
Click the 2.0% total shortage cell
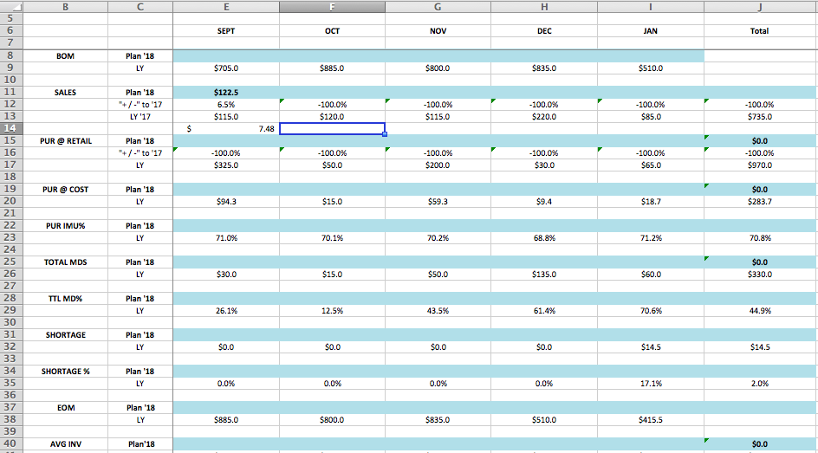761,383
